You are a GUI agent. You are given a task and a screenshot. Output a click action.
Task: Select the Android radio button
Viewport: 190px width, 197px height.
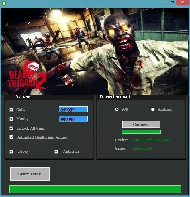click(x=153, y=110)
